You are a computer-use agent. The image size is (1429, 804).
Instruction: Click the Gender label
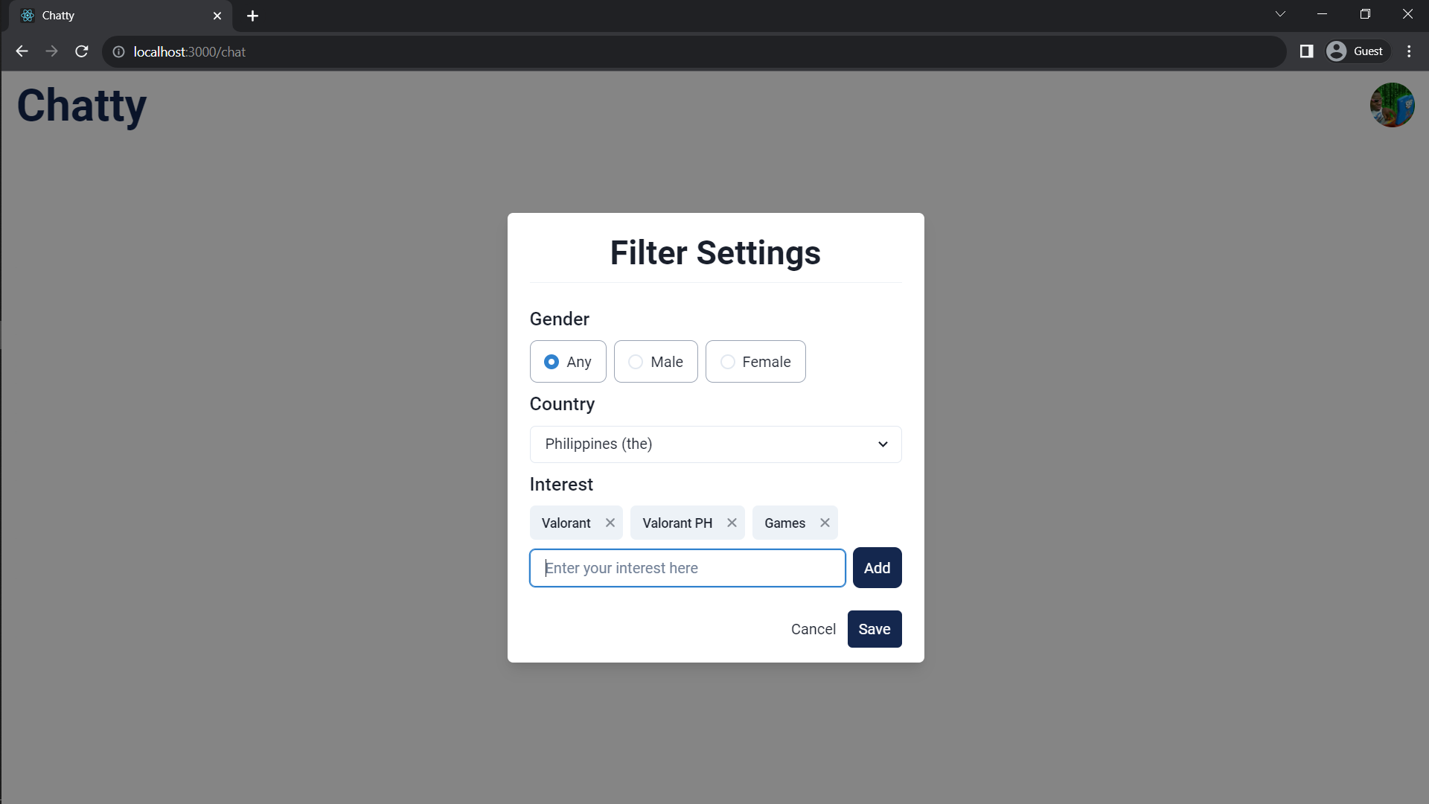click(x=560, y=319)
